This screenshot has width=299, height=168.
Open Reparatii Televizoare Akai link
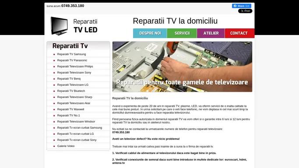coord(74,103)
